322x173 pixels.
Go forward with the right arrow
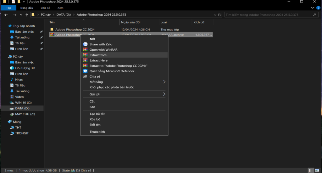click(x=14, y=15)
